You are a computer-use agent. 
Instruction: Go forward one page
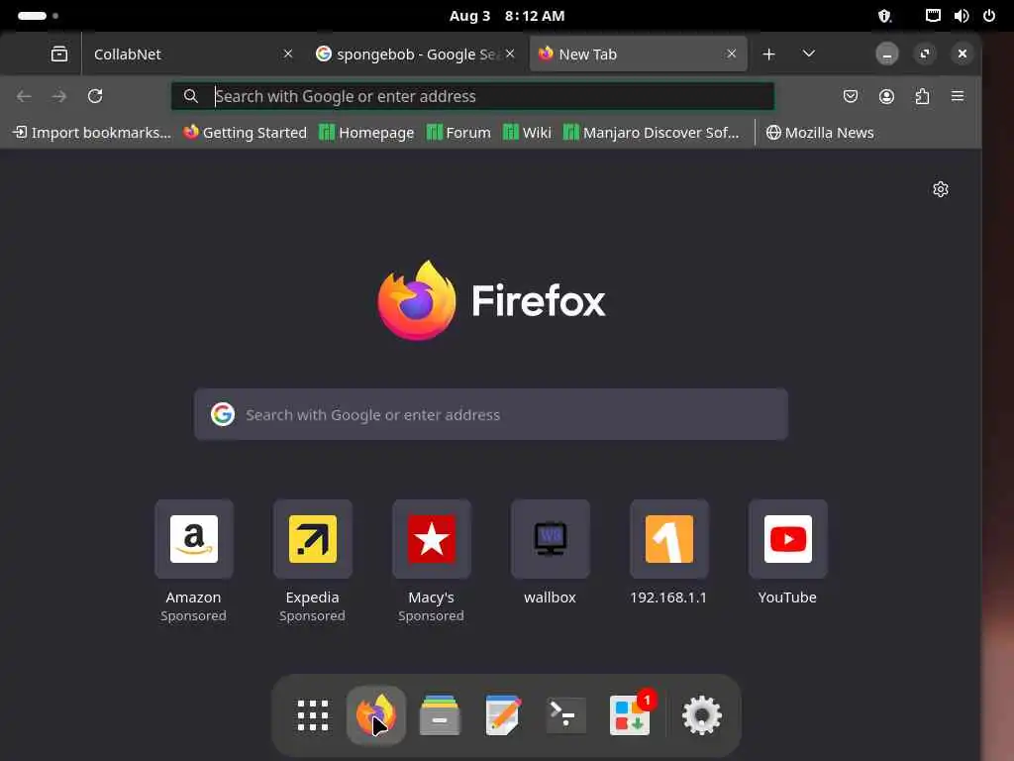click(59, 96)
